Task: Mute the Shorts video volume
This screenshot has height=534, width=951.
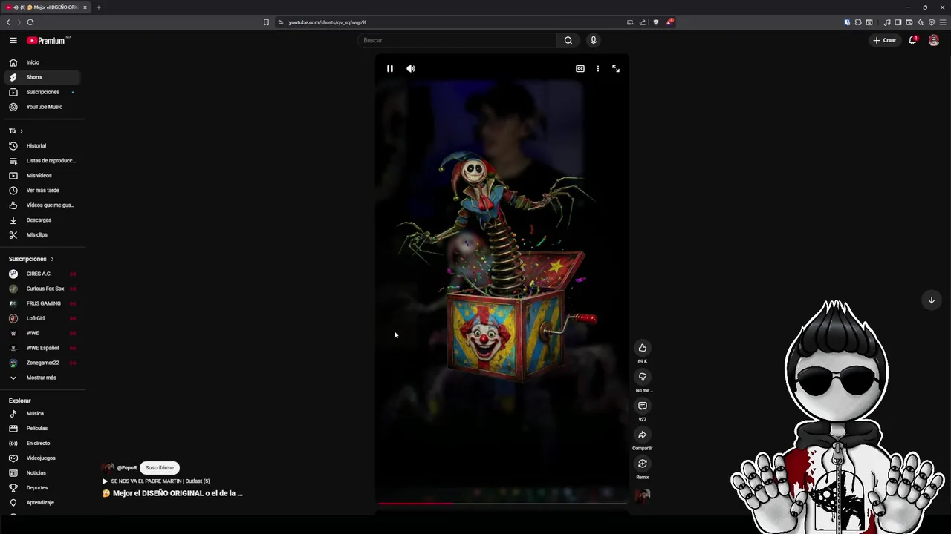Action: [x=411, y=68]
